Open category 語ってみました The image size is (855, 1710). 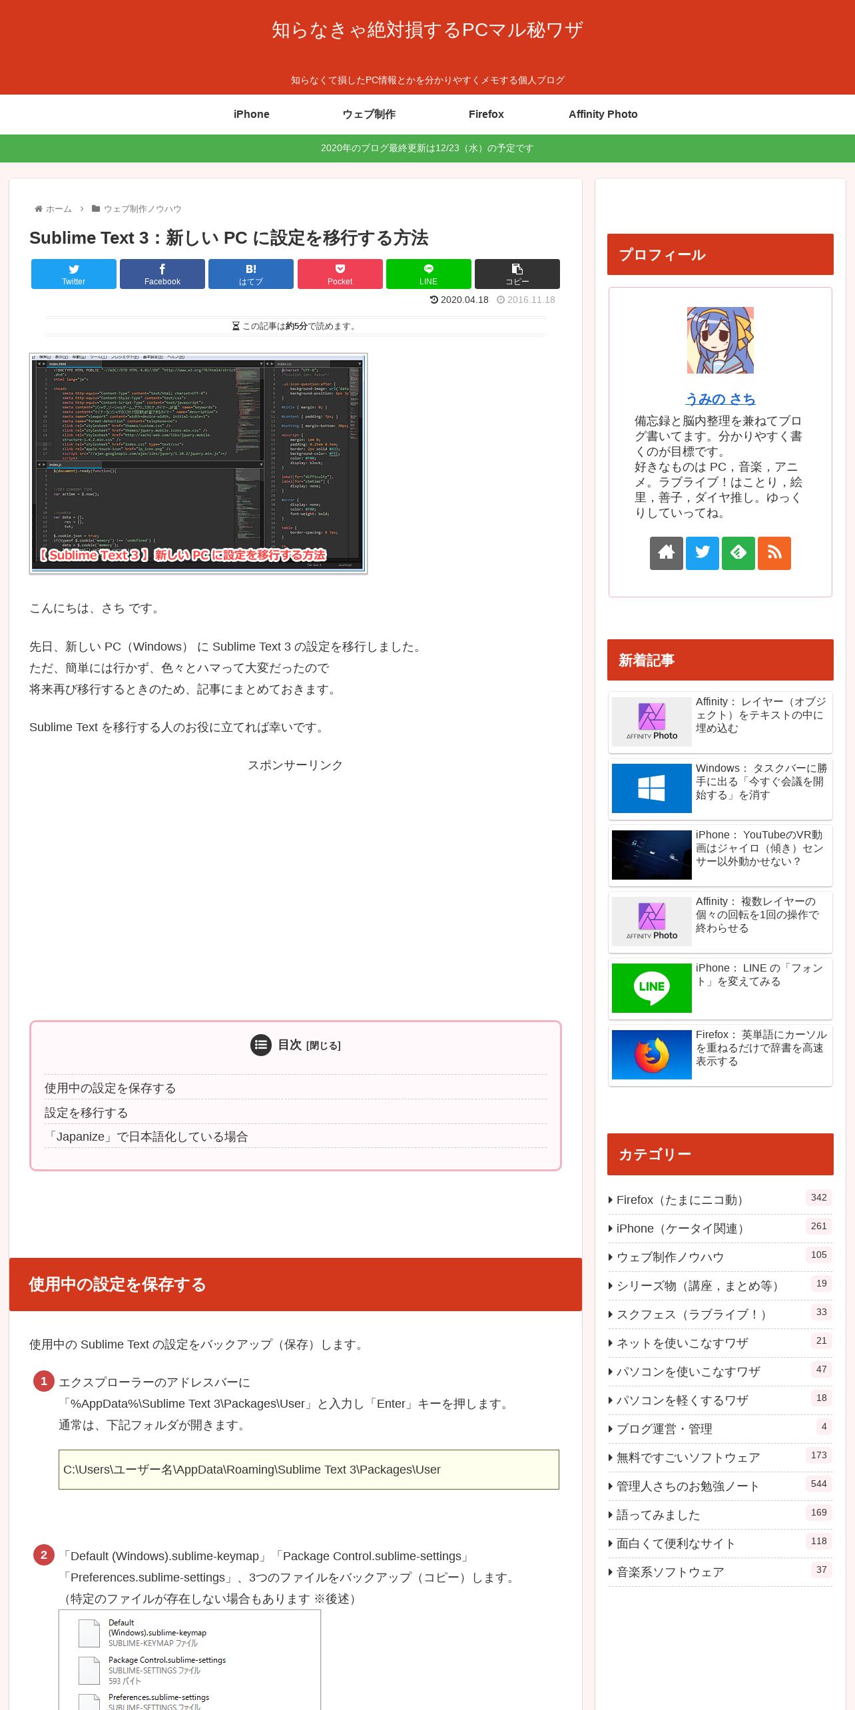point(720,1515)
